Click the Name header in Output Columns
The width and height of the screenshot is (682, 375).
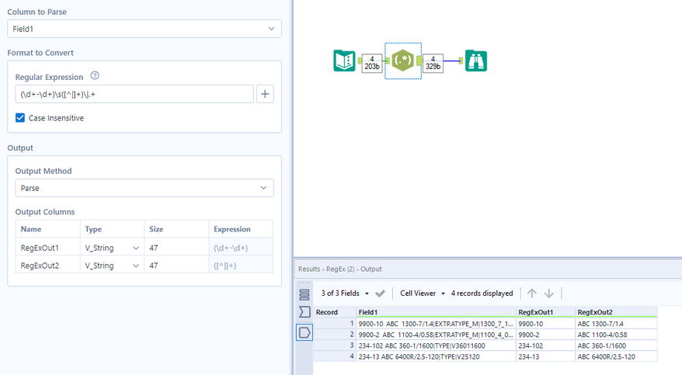tap(48, 229)
